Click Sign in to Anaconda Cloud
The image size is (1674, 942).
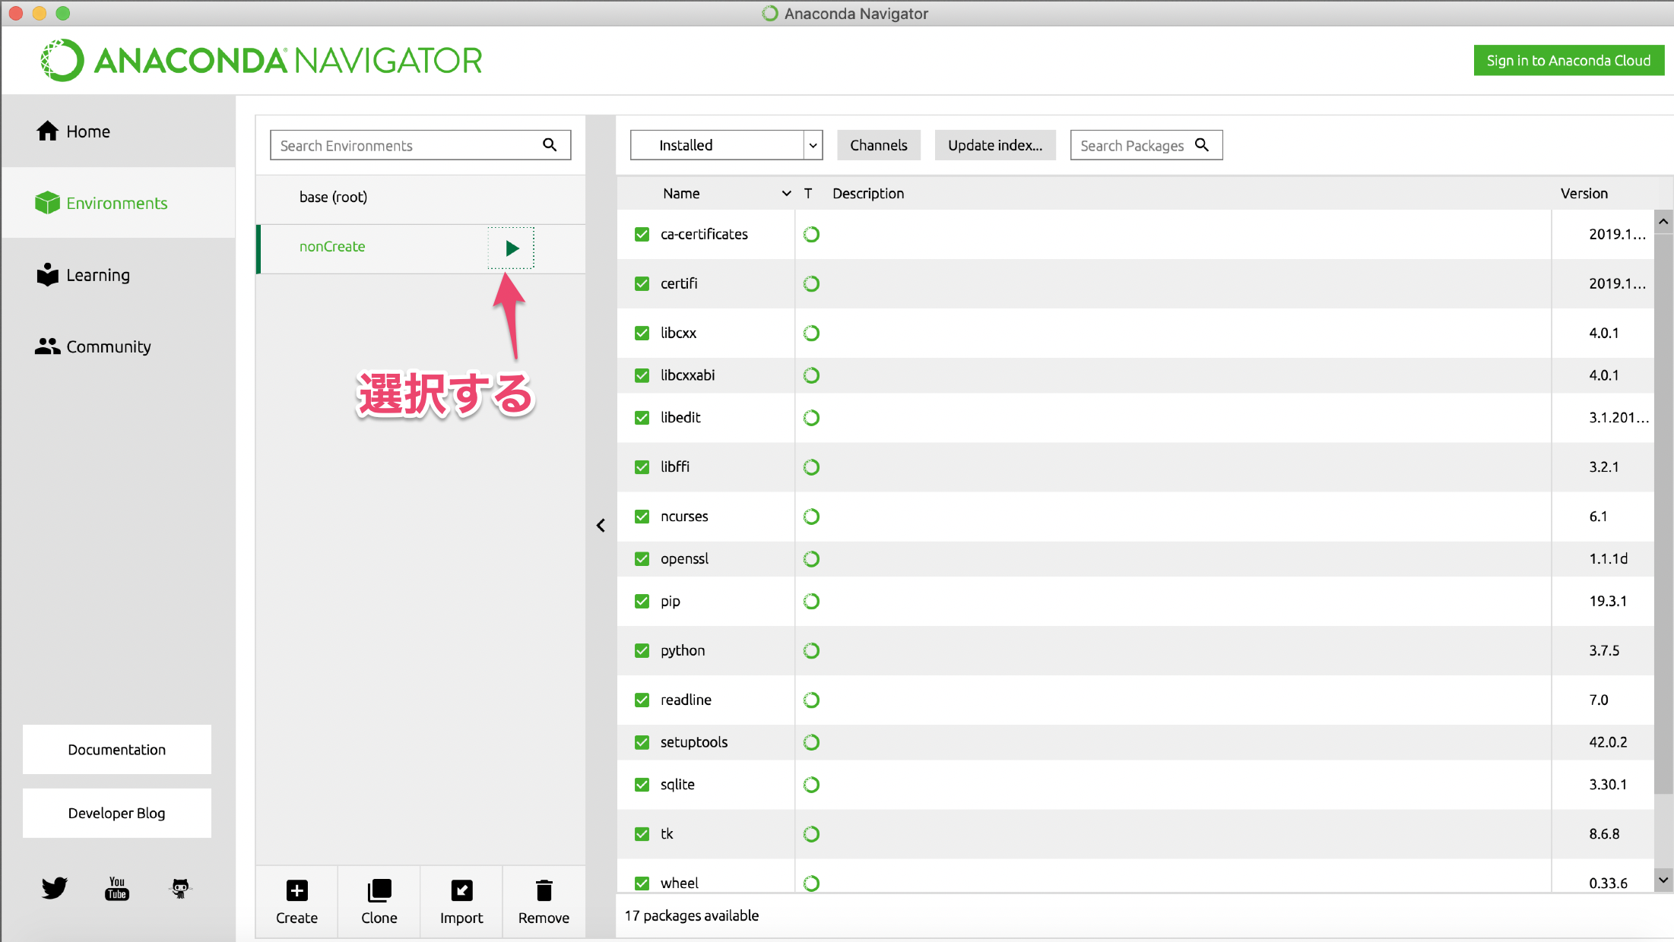coord(1568,61)
